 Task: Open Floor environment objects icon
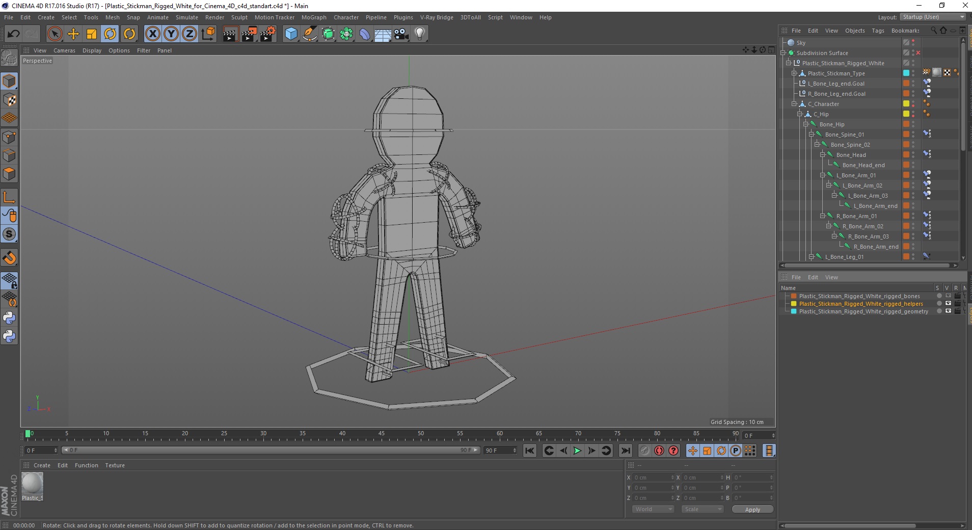coord(383,34)
